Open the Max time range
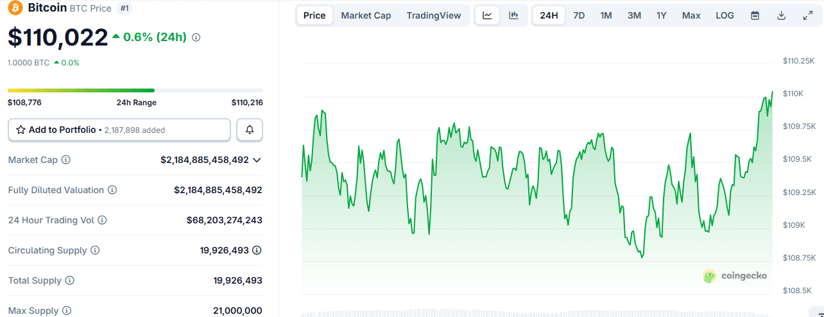Viewport: 824px width, 317px height. (691, 15)
